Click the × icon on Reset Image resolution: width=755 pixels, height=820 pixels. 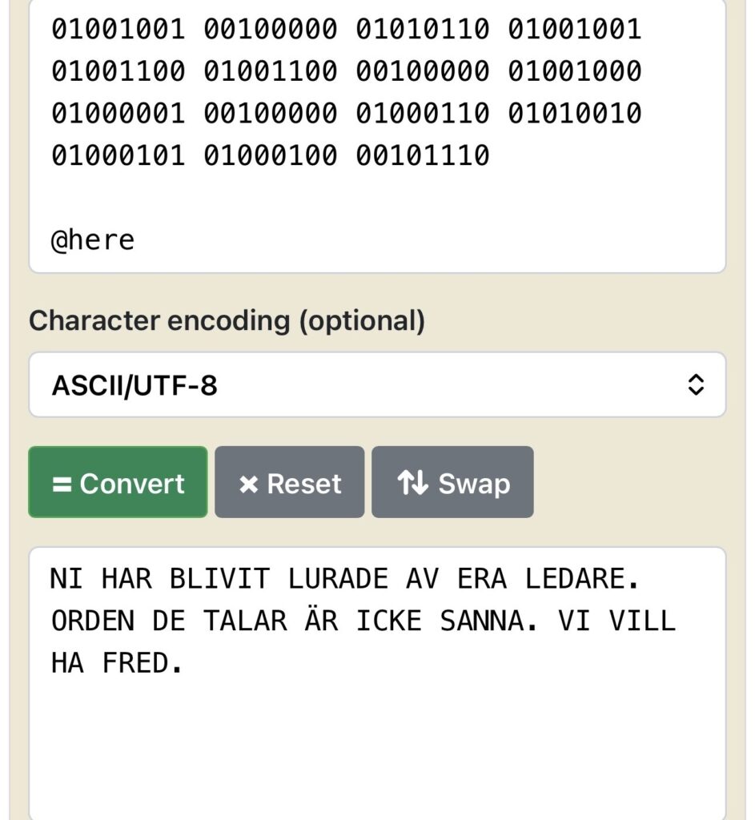[248, 484]
